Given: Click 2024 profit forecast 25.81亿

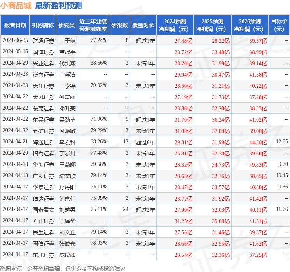Looking at the screenshot, I should coord(183,153).
